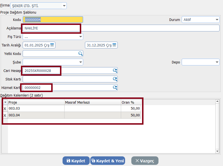Expand the Durum dropdown showing Aktif

[x=217, y=20]
